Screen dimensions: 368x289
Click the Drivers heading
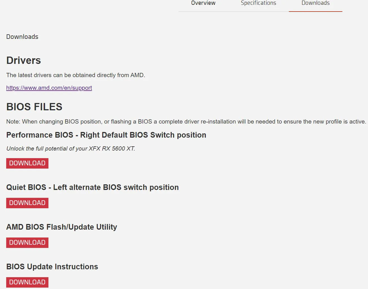24,61
